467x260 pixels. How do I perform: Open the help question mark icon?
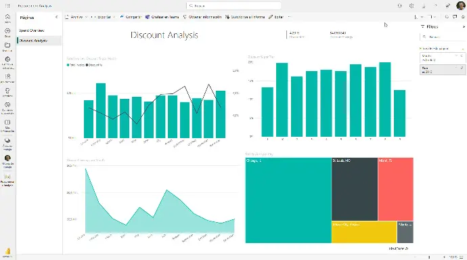point(436,5)
